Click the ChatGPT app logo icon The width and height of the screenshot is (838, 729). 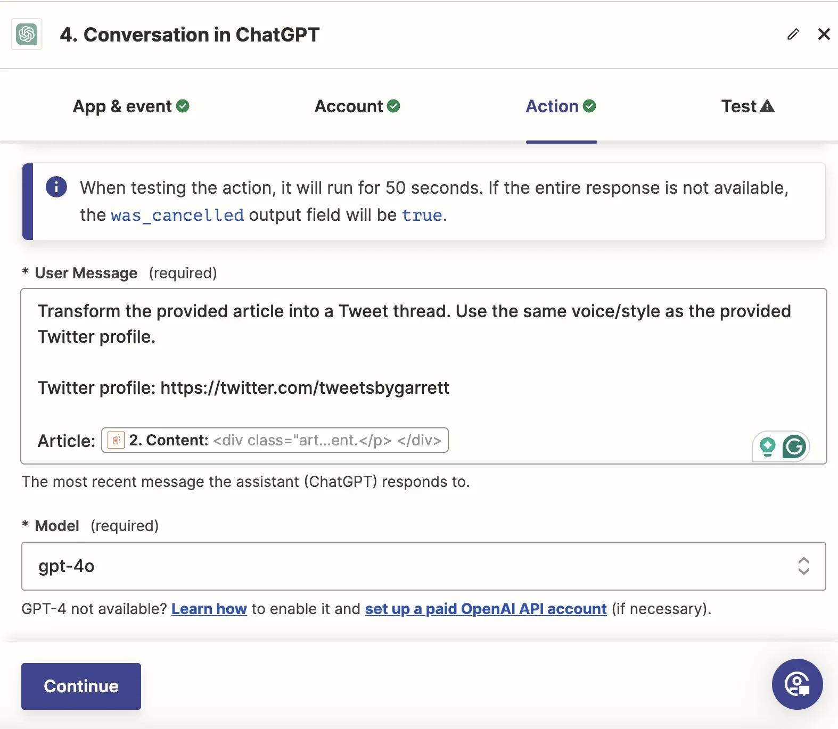click(x=27, y=35)
